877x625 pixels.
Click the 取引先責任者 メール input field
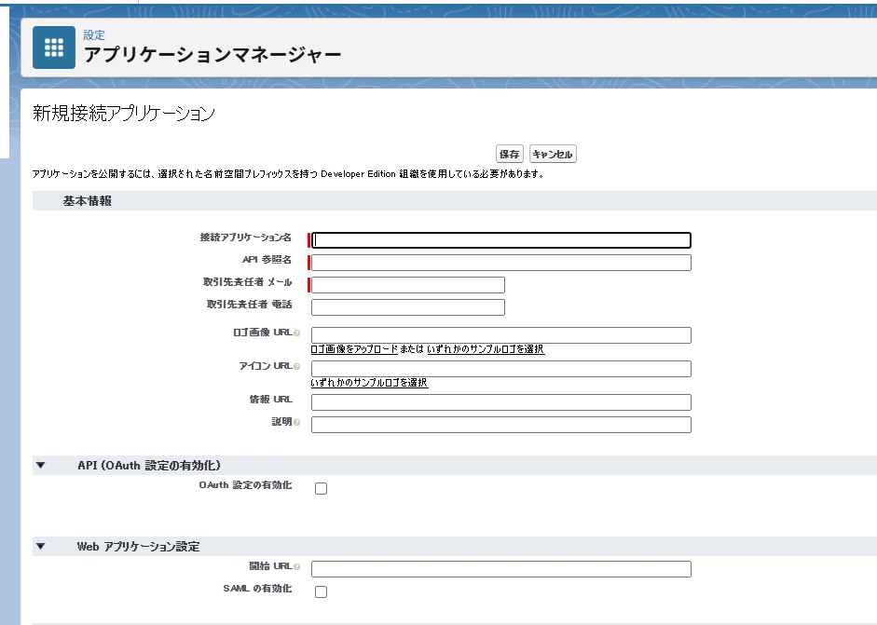[x=407, y=285]
